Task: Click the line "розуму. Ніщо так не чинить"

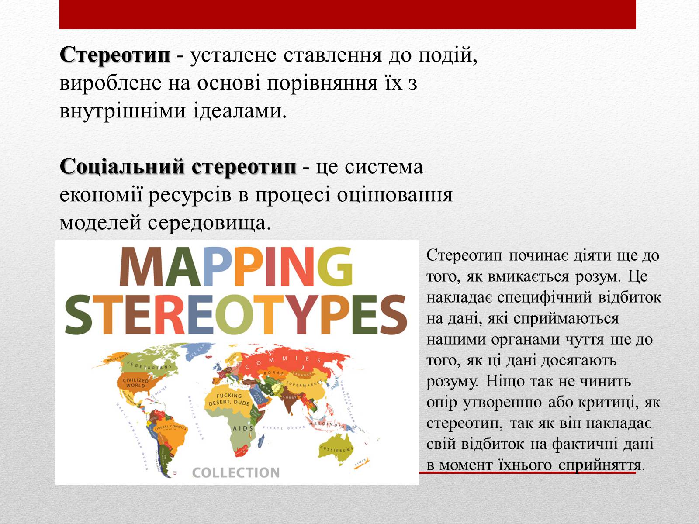Action: 529,381
